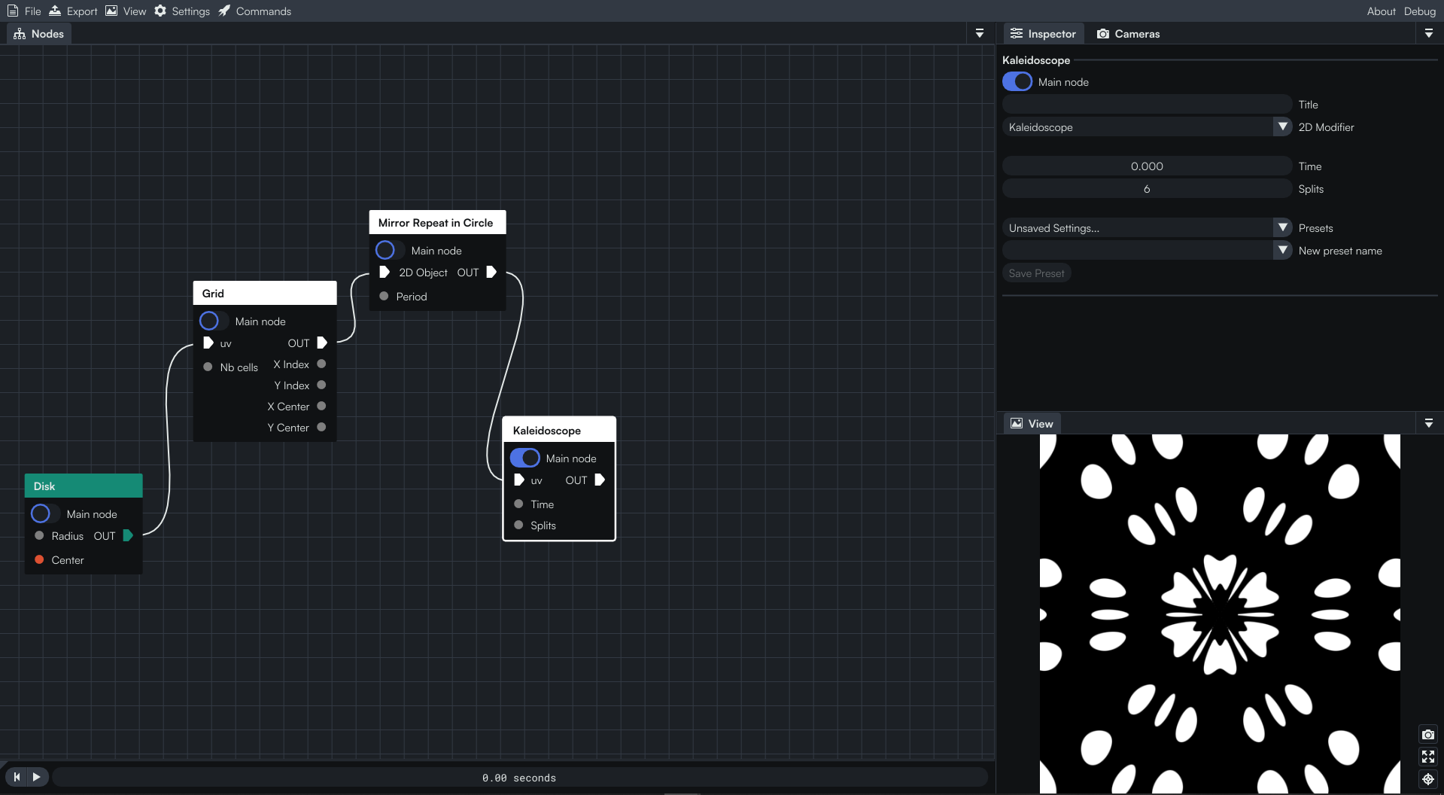Click the recenter target icon in View
Screen dimensions: 1444x795
tap(1427, 779)
